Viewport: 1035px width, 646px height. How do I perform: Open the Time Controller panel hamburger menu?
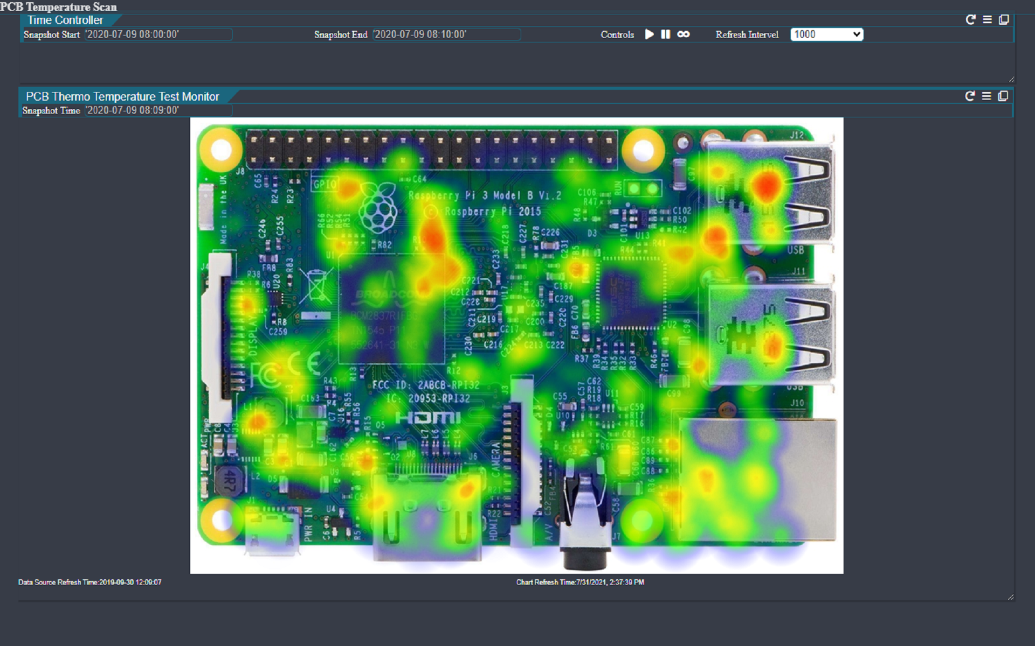coord(987,20)
